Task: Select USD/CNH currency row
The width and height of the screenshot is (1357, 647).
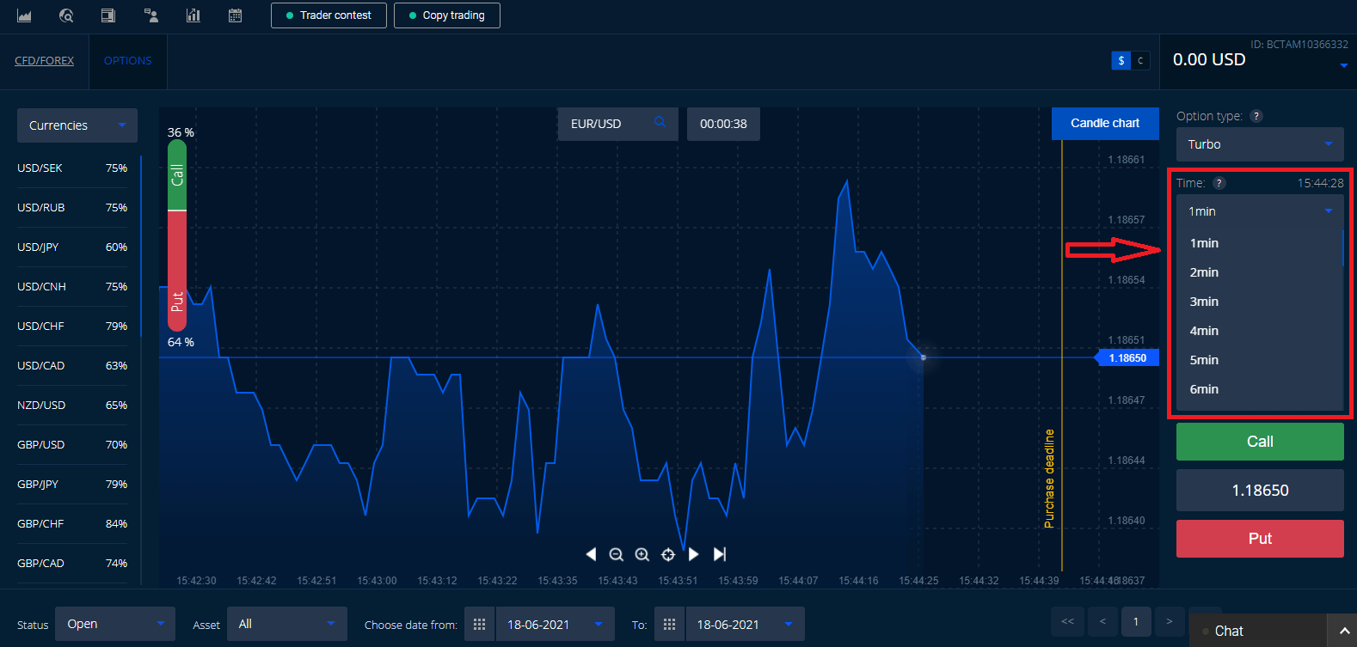Action: pos(72,287)
